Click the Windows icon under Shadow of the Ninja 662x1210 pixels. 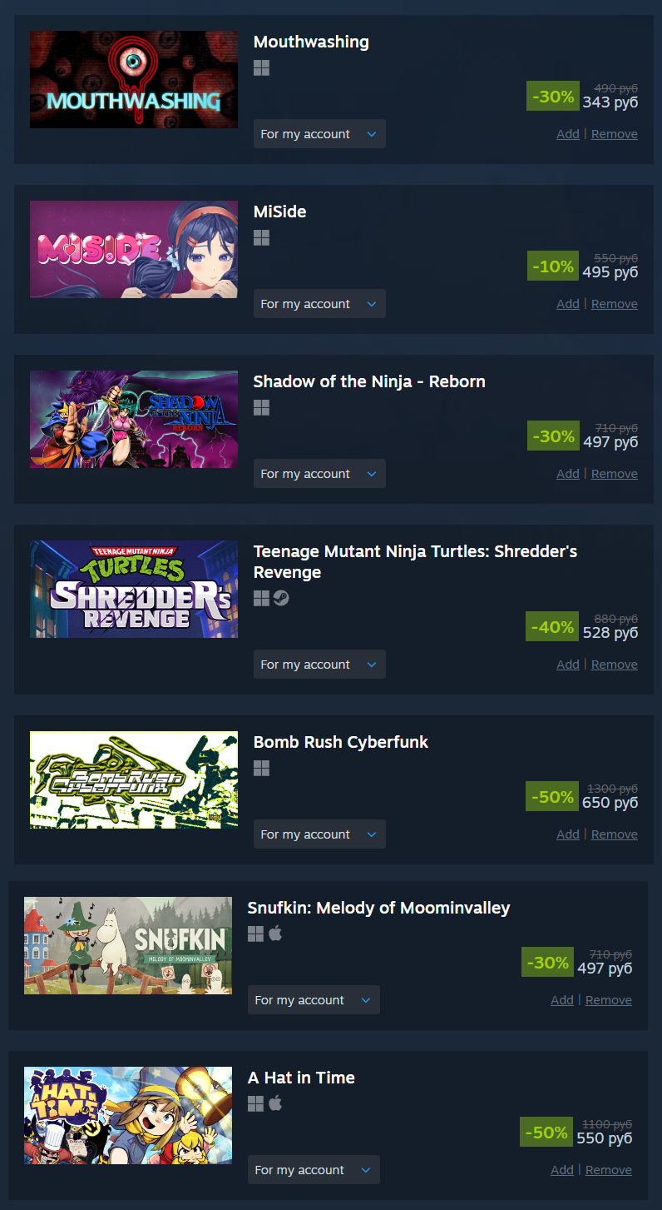click(x=261, y=408)
